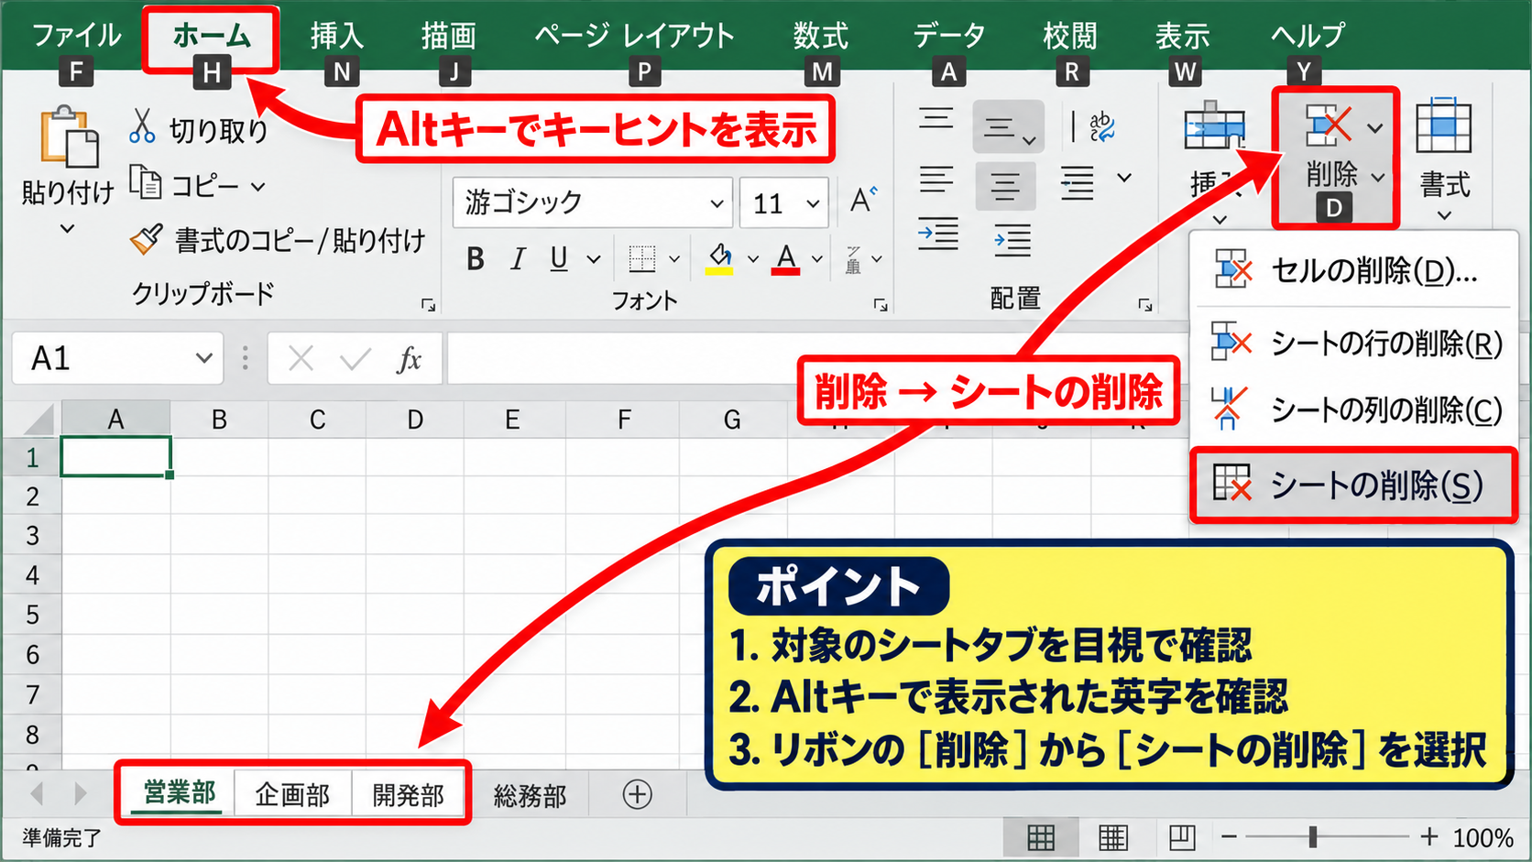1532x862 pixels.
Task: Expand the Name Box A1 dropdown
Action: click(x=204, y=358)
